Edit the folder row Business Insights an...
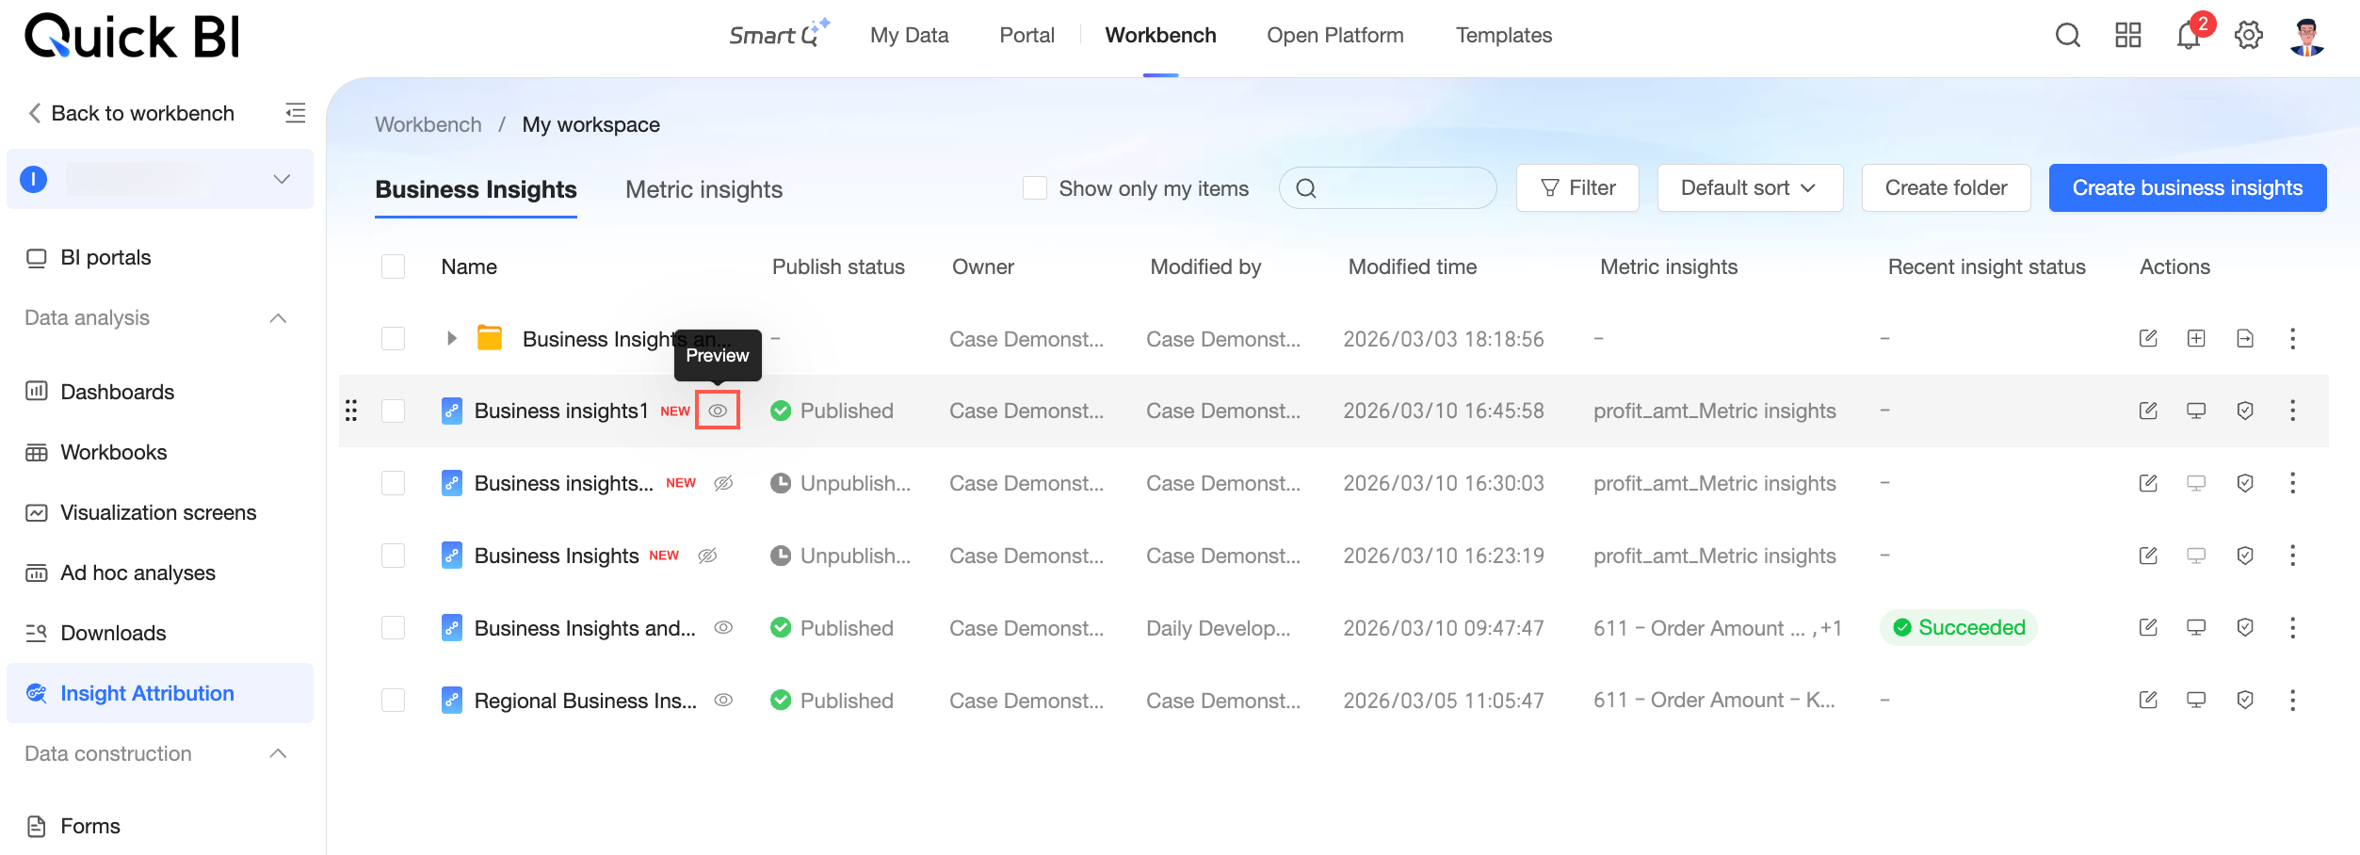2360x855 pixels. (x=2148, y=338)
